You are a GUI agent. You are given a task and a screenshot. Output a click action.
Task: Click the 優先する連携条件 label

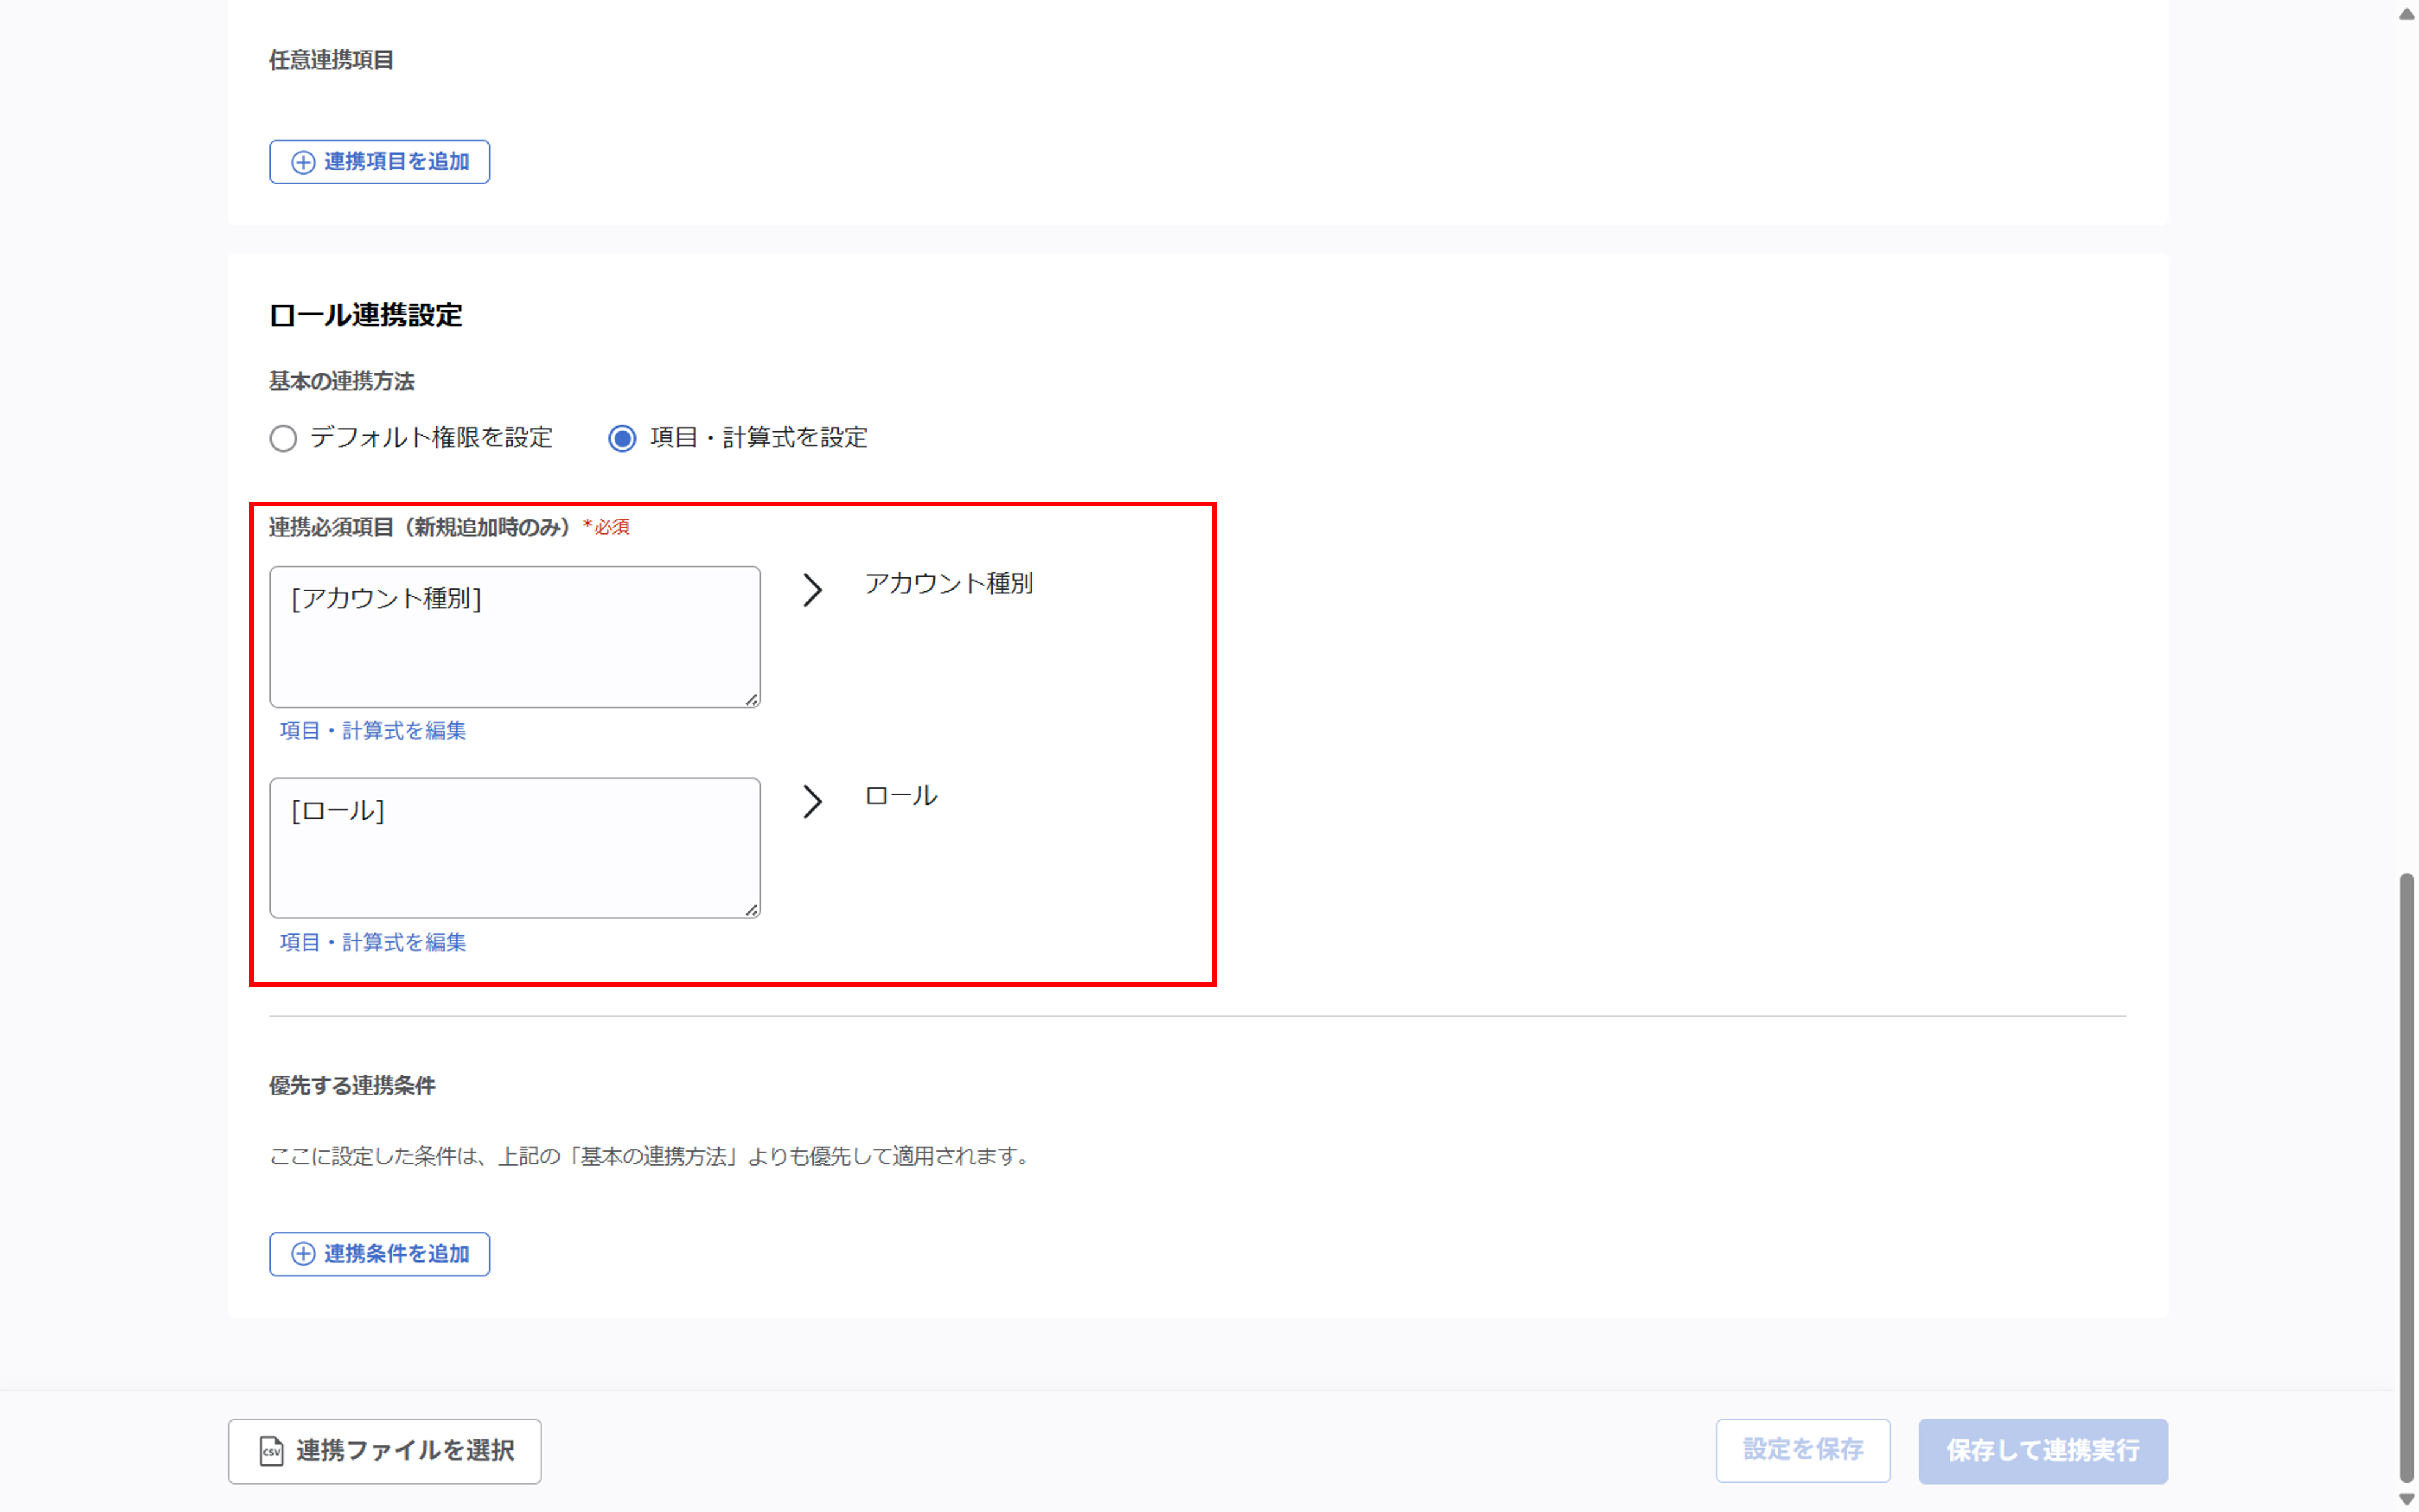[352, 1086]
